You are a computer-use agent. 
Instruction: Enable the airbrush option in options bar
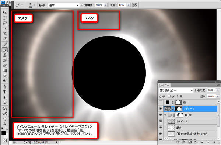click(134, 5)
